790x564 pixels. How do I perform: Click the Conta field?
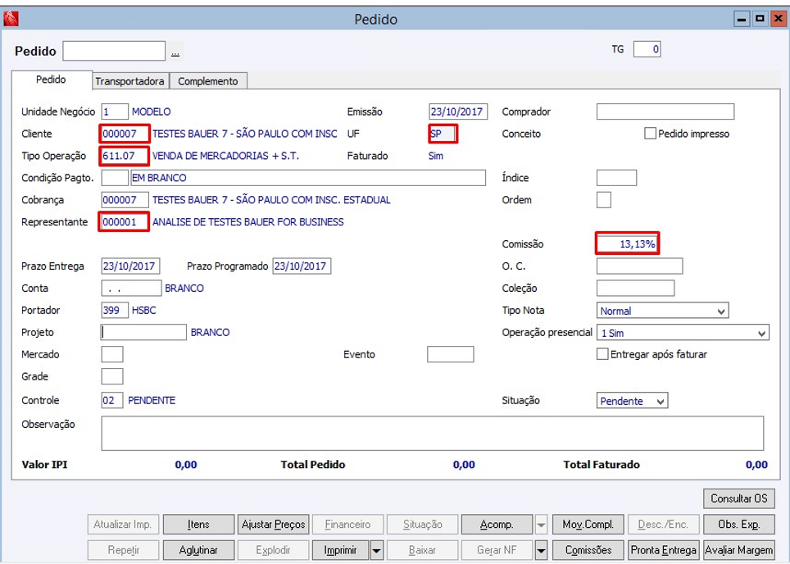131,289
